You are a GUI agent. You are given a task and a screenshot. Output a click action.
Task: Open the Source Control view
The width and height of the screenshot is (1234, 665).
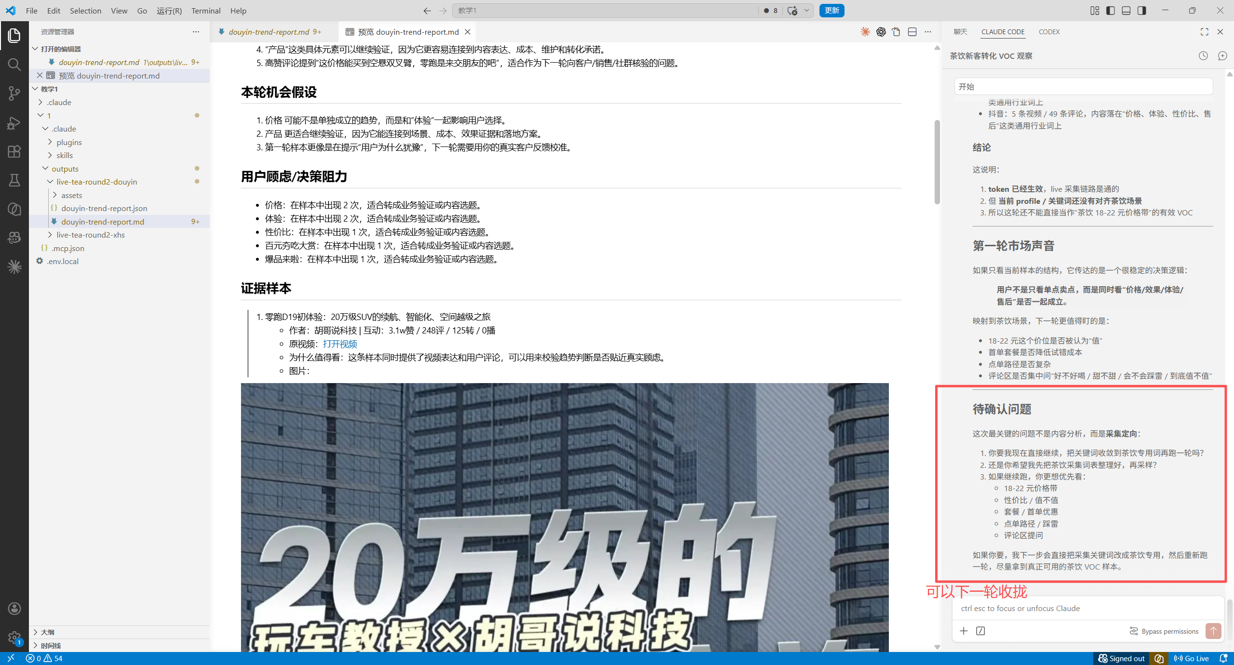point(14,93)
